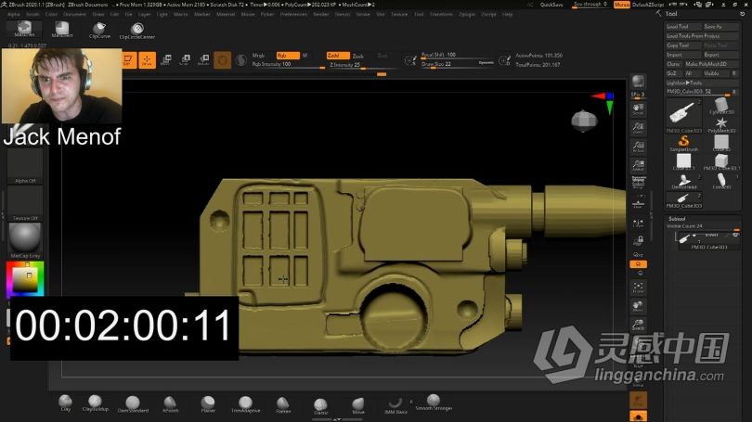
Task: Pick a color in the color picker
Action: [x=25, y=279]
